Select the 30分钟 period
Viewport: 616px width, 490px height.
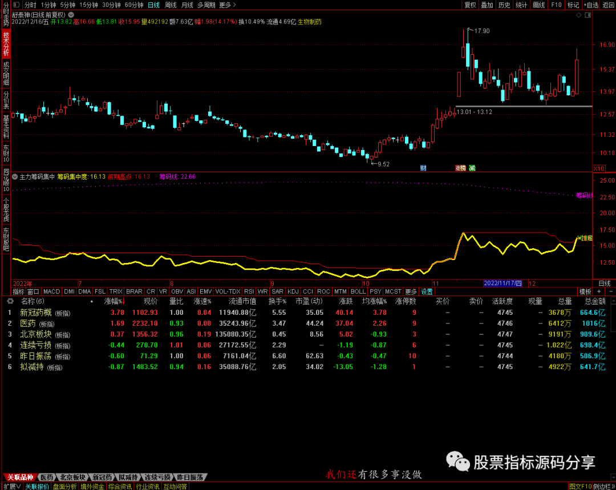(x=111, y=5)
